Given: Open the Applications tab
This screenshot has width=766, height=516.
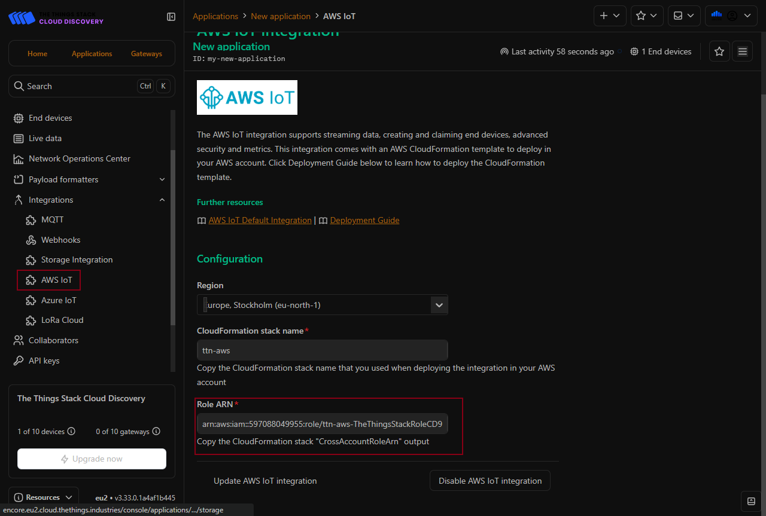Looking at the screenshot, I should [x=92, y=54].
